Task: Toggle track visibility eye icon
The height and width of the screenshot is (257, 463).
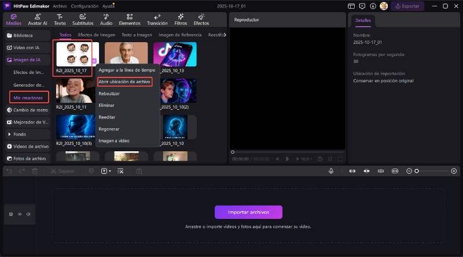Action: point(20,214)
